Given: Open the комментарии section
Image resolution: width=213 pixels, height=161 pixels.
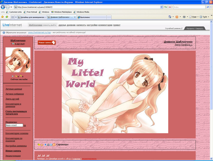Looking at the screenshot, I should coord(105,25).
